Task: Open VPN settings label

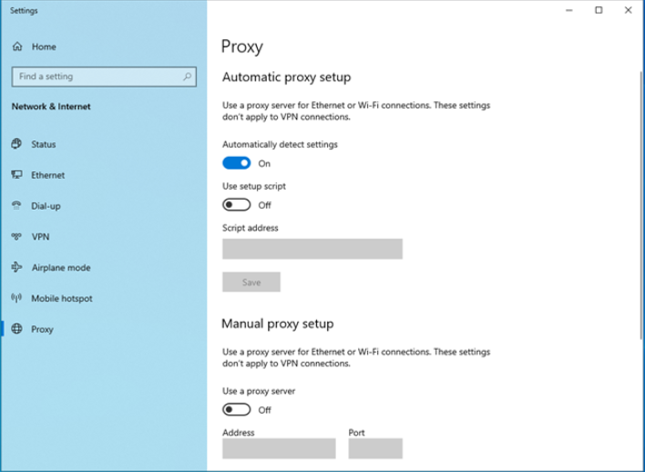Action: 41,237
